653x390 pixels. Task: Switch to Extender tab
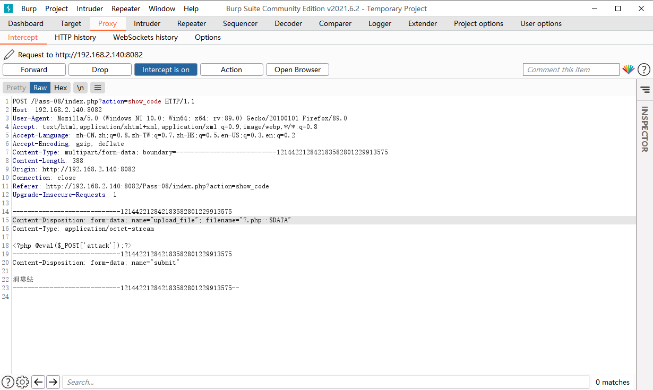[x=423, y=23]
